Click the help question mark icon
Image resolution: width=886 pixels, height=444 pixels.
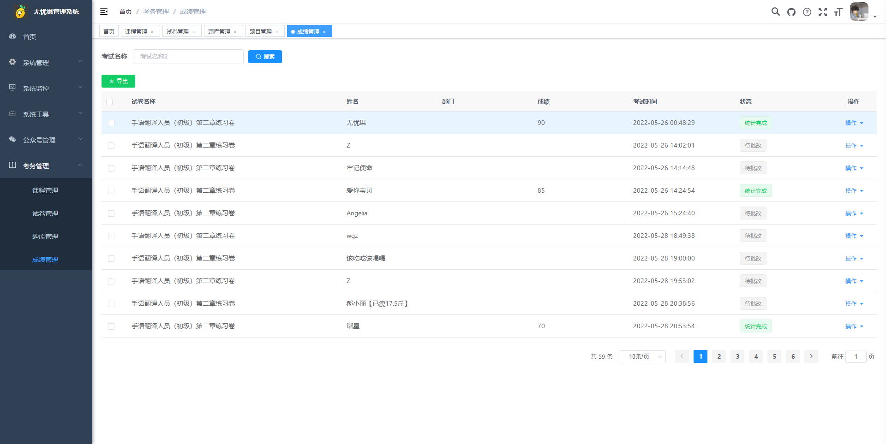coord(807,12)
